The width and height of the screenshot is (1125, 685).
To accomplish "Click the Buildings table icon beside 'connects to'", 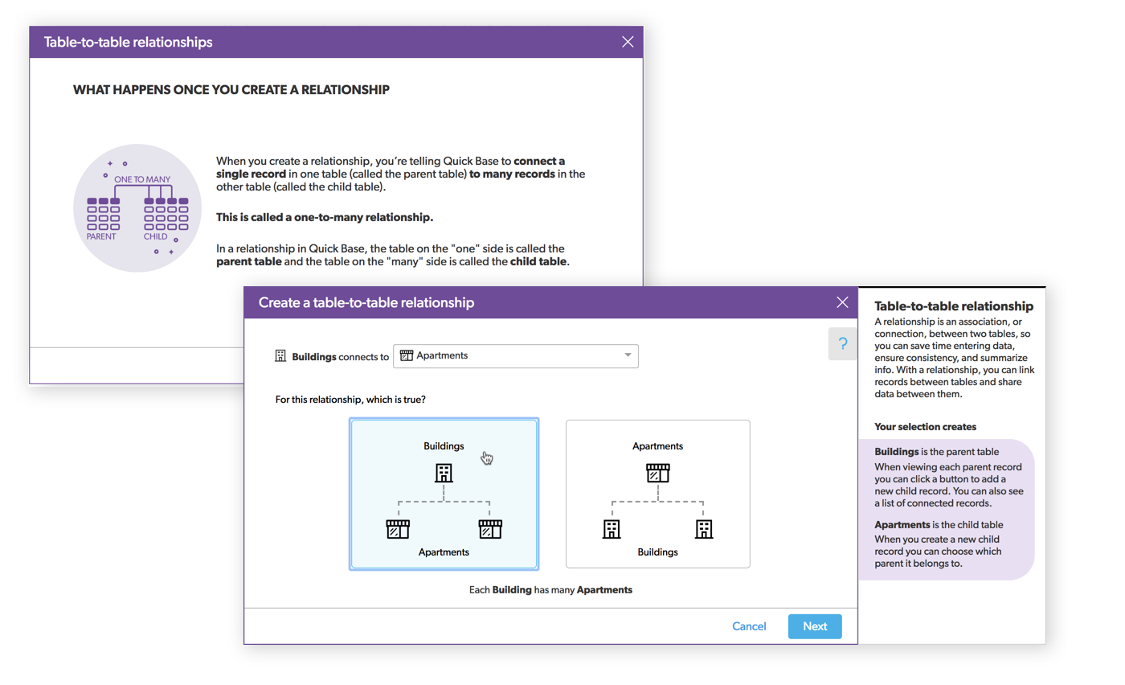I will click(x=280, y=356).
